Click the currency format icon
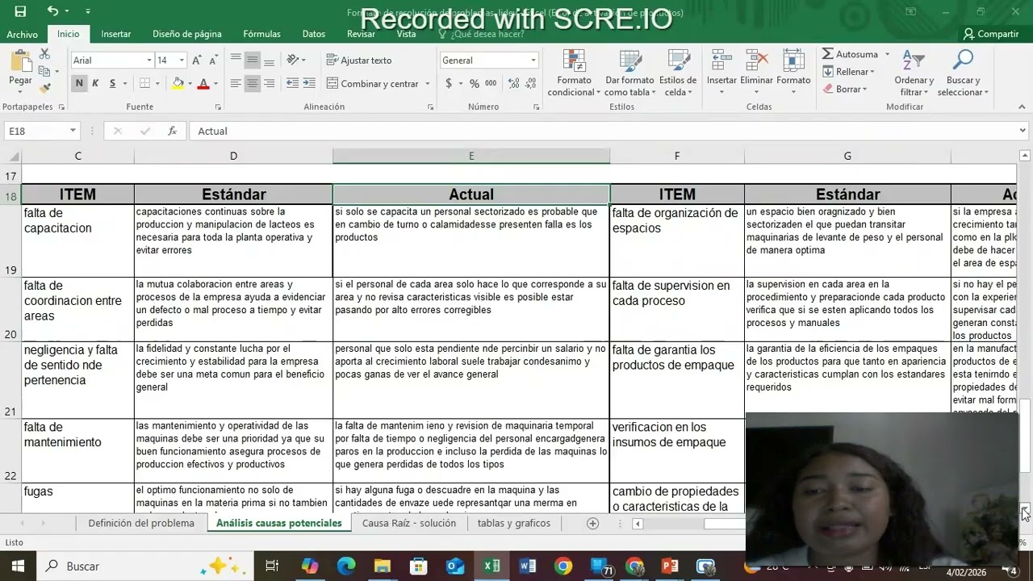1033x581 pixels. pos(450,83)
